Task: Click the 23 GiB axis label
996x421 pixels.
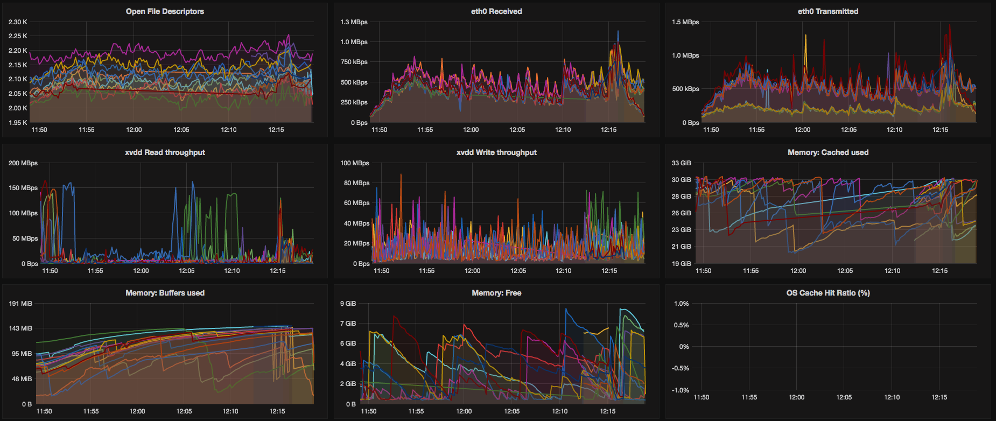Action: click(x=681, y=230)
